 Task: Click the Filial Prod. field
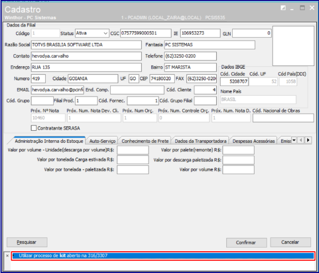[x=86, y=101]
